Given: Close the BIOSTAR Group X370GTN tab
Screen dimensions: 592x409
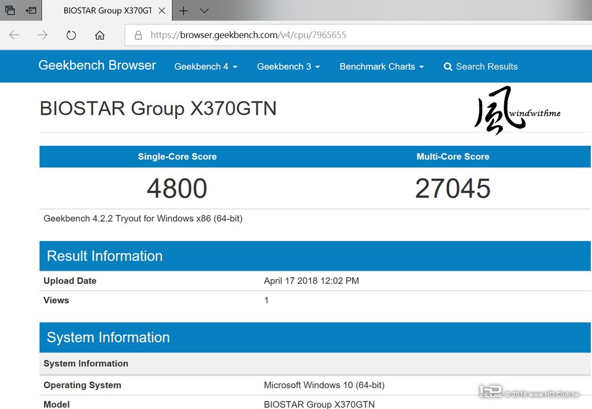Looking at the screenshot, I should tap(162, 10).
